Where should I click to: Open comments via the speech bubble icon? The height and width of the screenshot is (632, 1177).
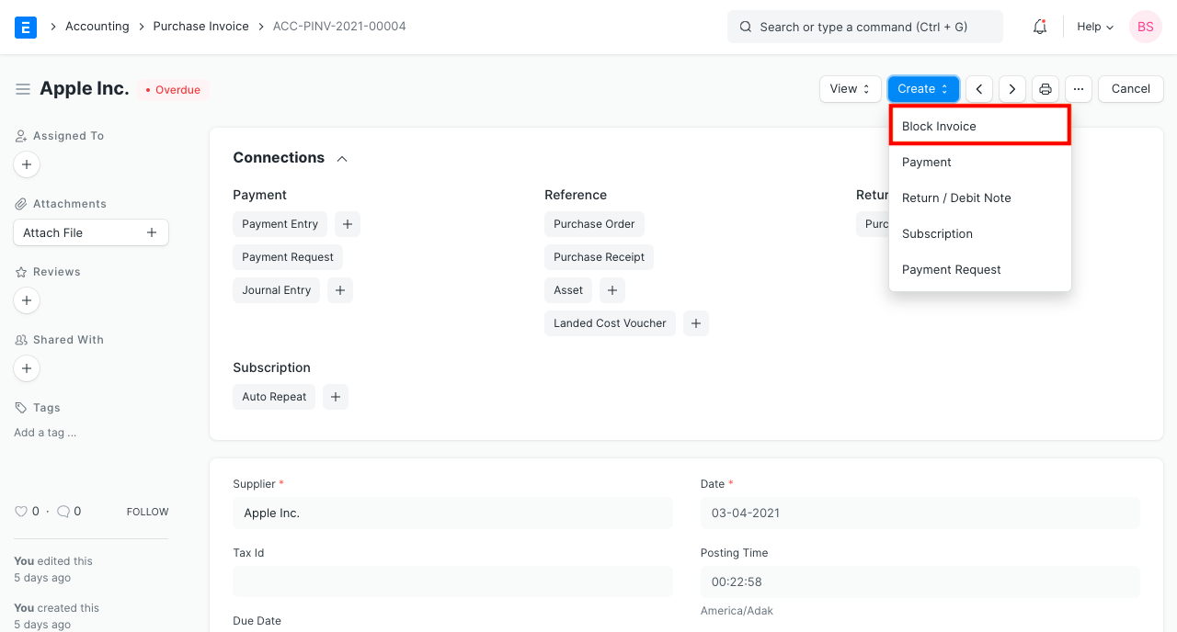pyautogui.click(x=63, y=511)
